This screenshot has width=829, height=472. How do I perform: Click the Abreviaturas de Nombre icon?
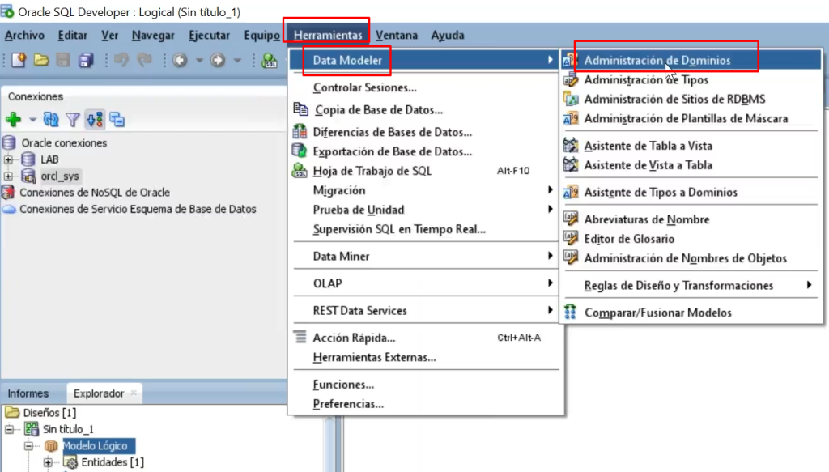point(571,219)
